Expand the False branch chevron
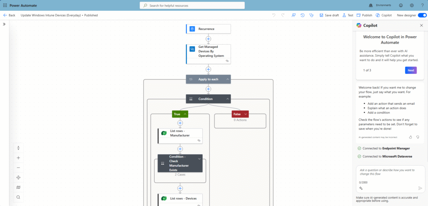 tap(245, 114)
